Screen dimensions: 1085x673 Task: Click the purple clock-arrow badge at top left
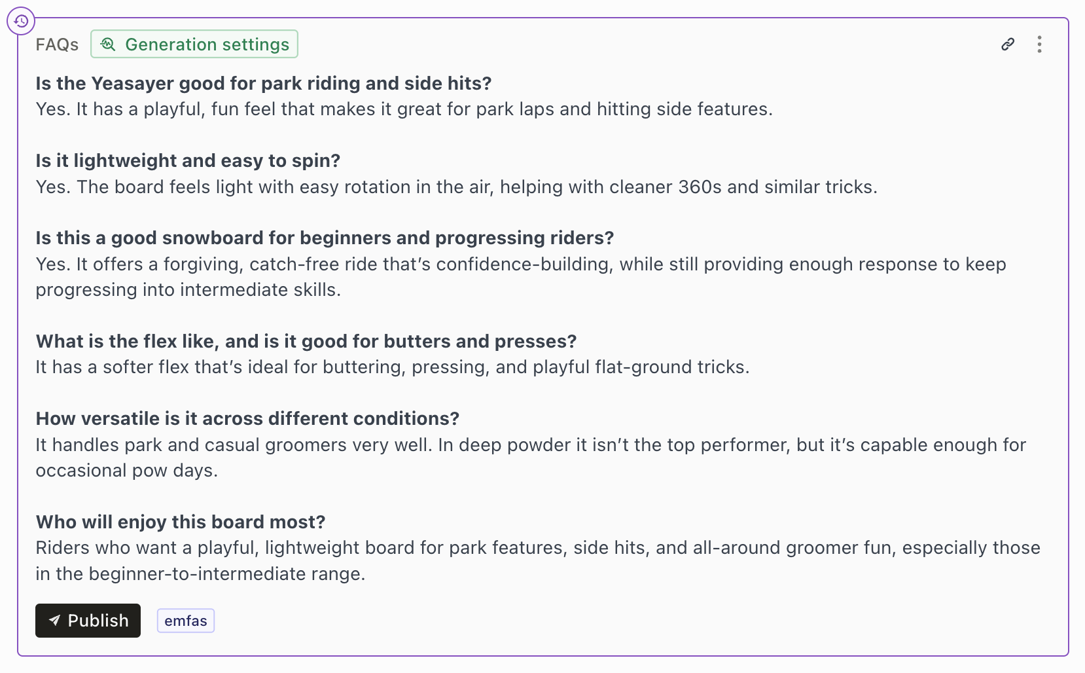[x=21, y=20]
